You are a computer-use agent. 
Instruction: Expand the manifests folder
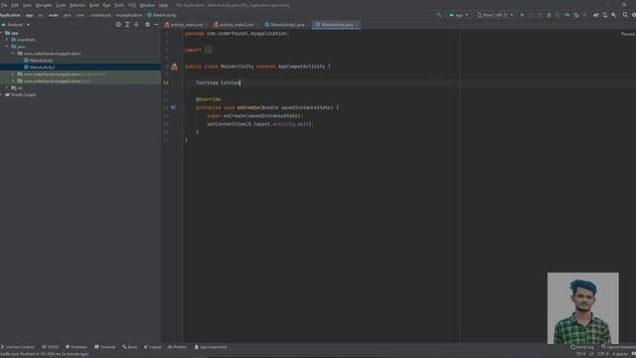pos(7,40)
